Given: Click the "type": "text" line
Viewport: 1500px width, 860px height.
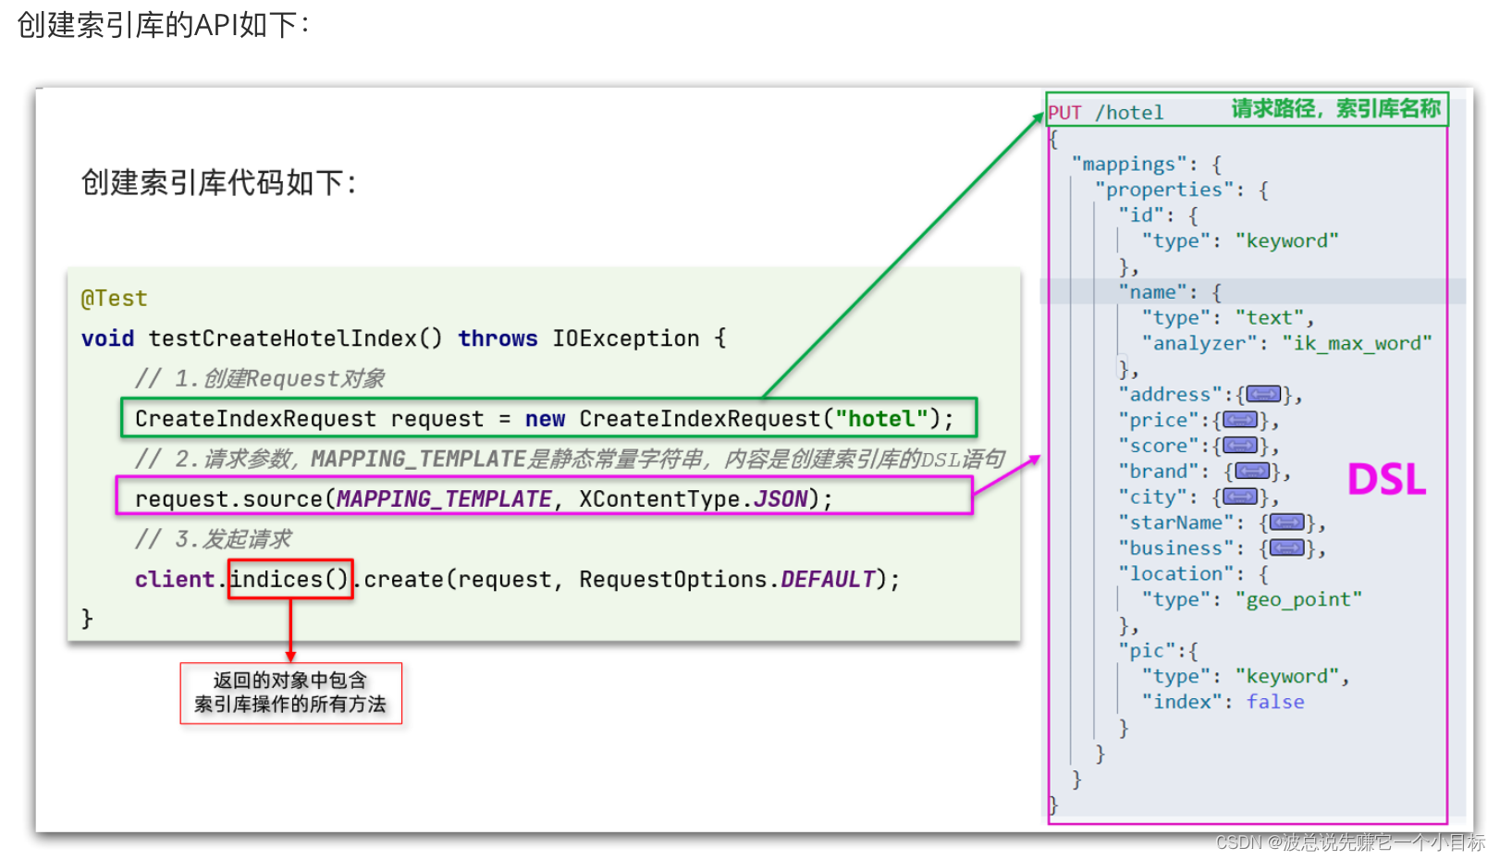Looking at the screenshot, I should (1228, 318).
